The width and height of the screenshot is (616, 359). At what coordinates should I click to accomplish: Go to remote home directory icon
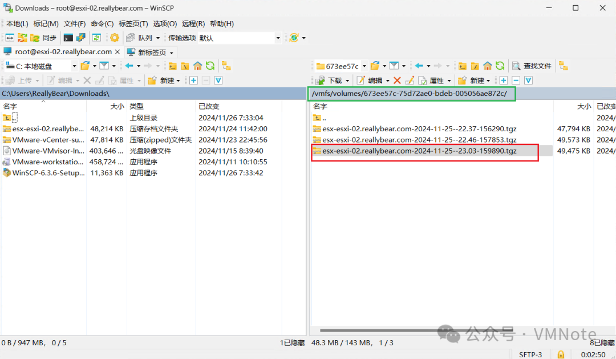(488, 66)
